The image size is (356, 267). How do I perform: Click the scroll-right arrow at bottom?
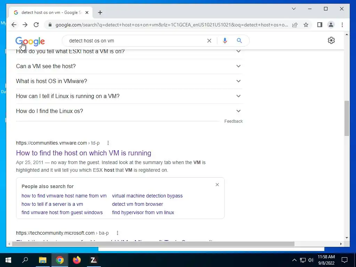(x=341, y=244)
